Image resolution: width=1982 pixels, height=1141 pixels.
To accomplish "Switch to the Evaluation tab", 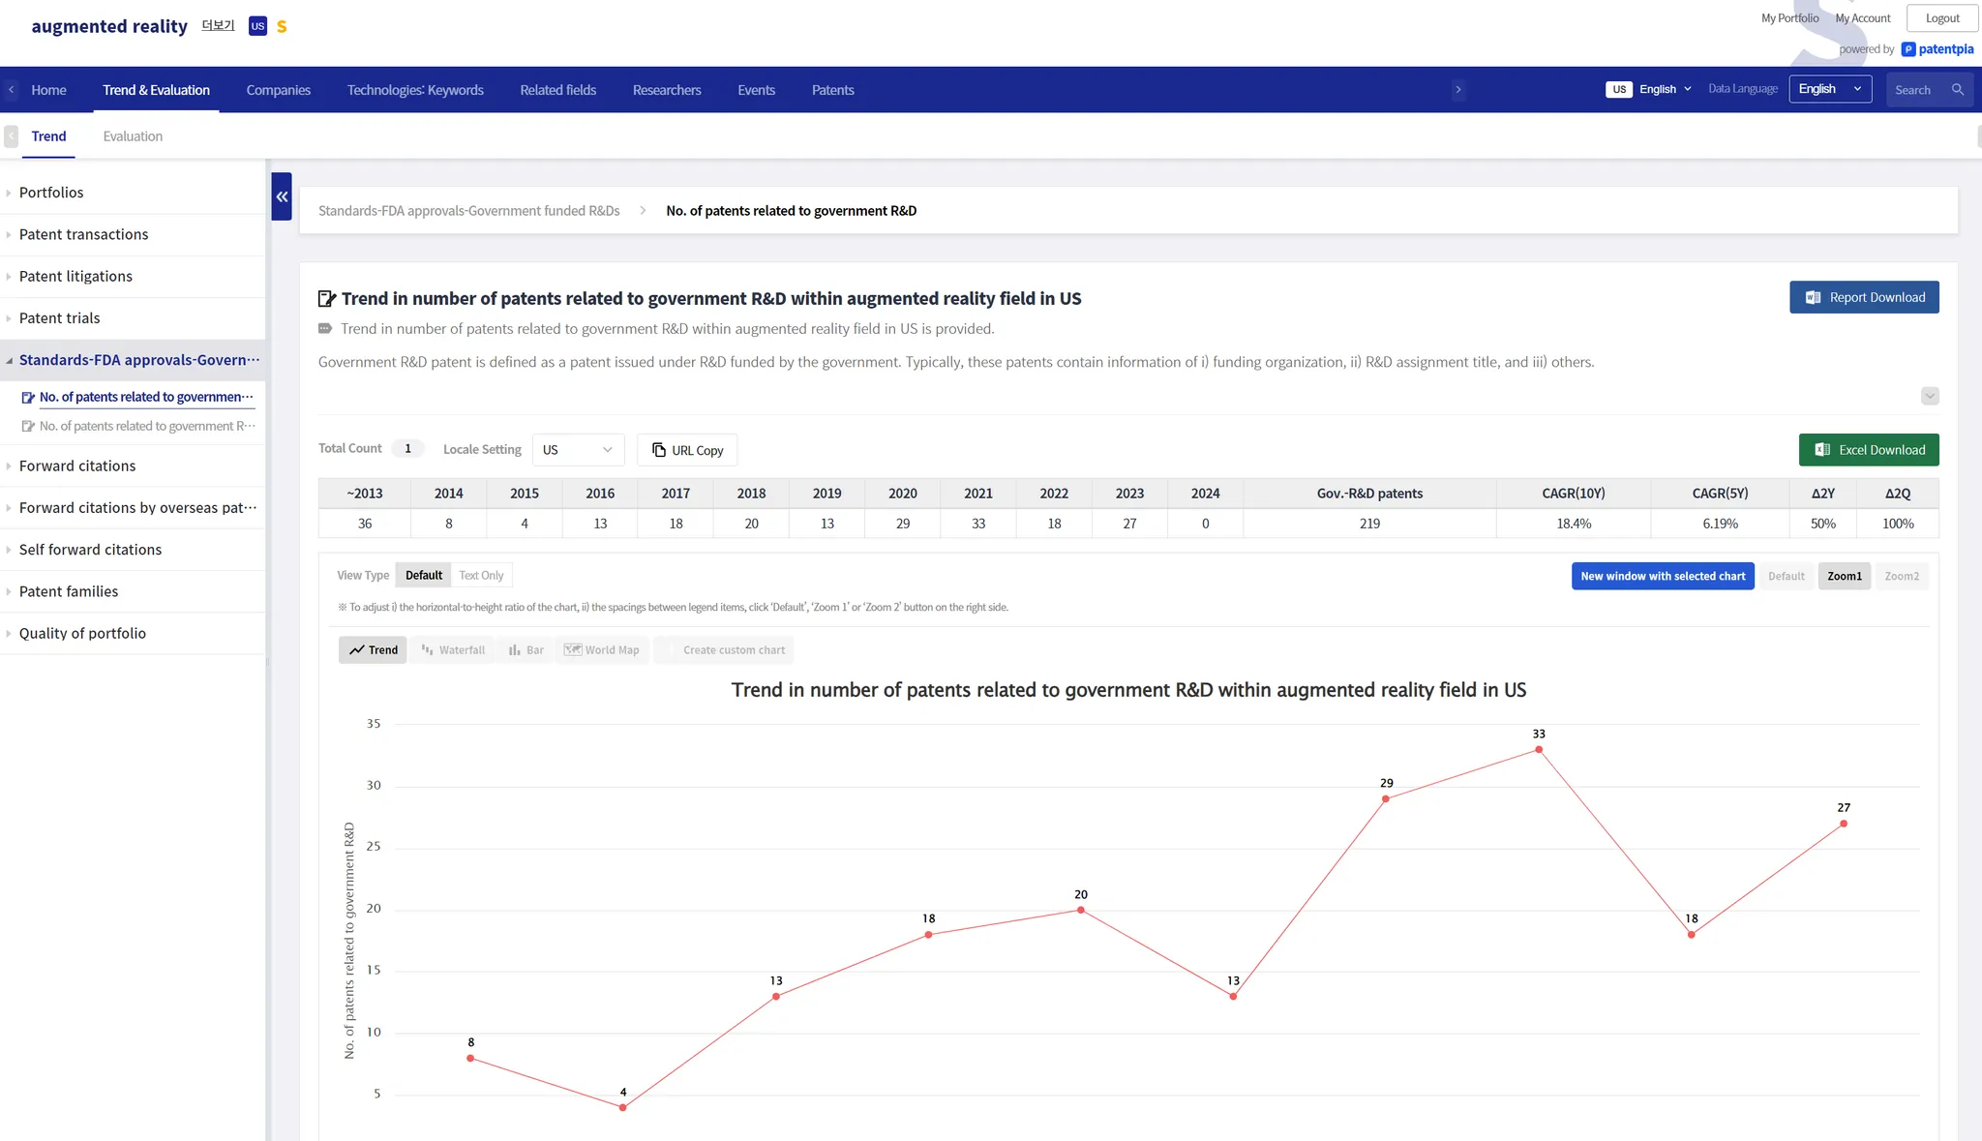I will [x=133, y=136].
